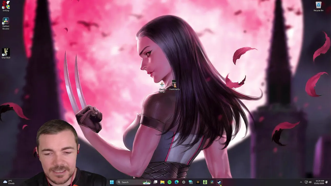Open the weather widget showing Cloudy
Screen dimensions: 331x186
[9, 182]
